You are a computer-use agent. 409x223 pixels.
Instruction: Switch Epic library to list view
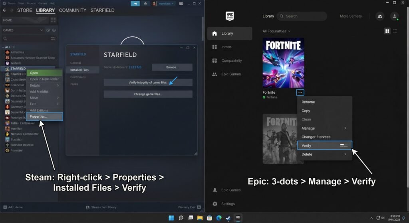tap(395, 31)
